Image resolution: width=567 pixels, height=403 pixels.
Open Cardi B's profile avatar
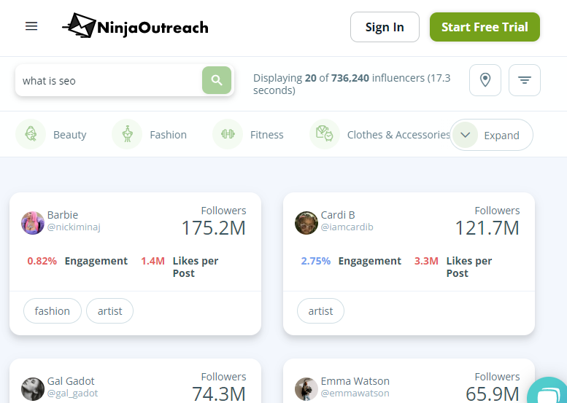point(306,222)
